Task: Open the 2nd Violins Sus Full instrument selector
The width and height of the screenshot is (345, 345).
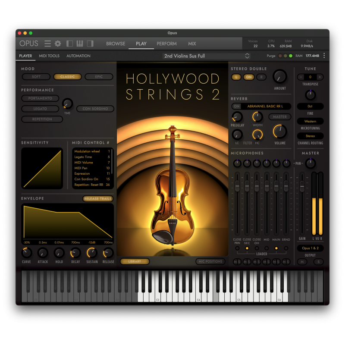Action: [x=206, y=56]
